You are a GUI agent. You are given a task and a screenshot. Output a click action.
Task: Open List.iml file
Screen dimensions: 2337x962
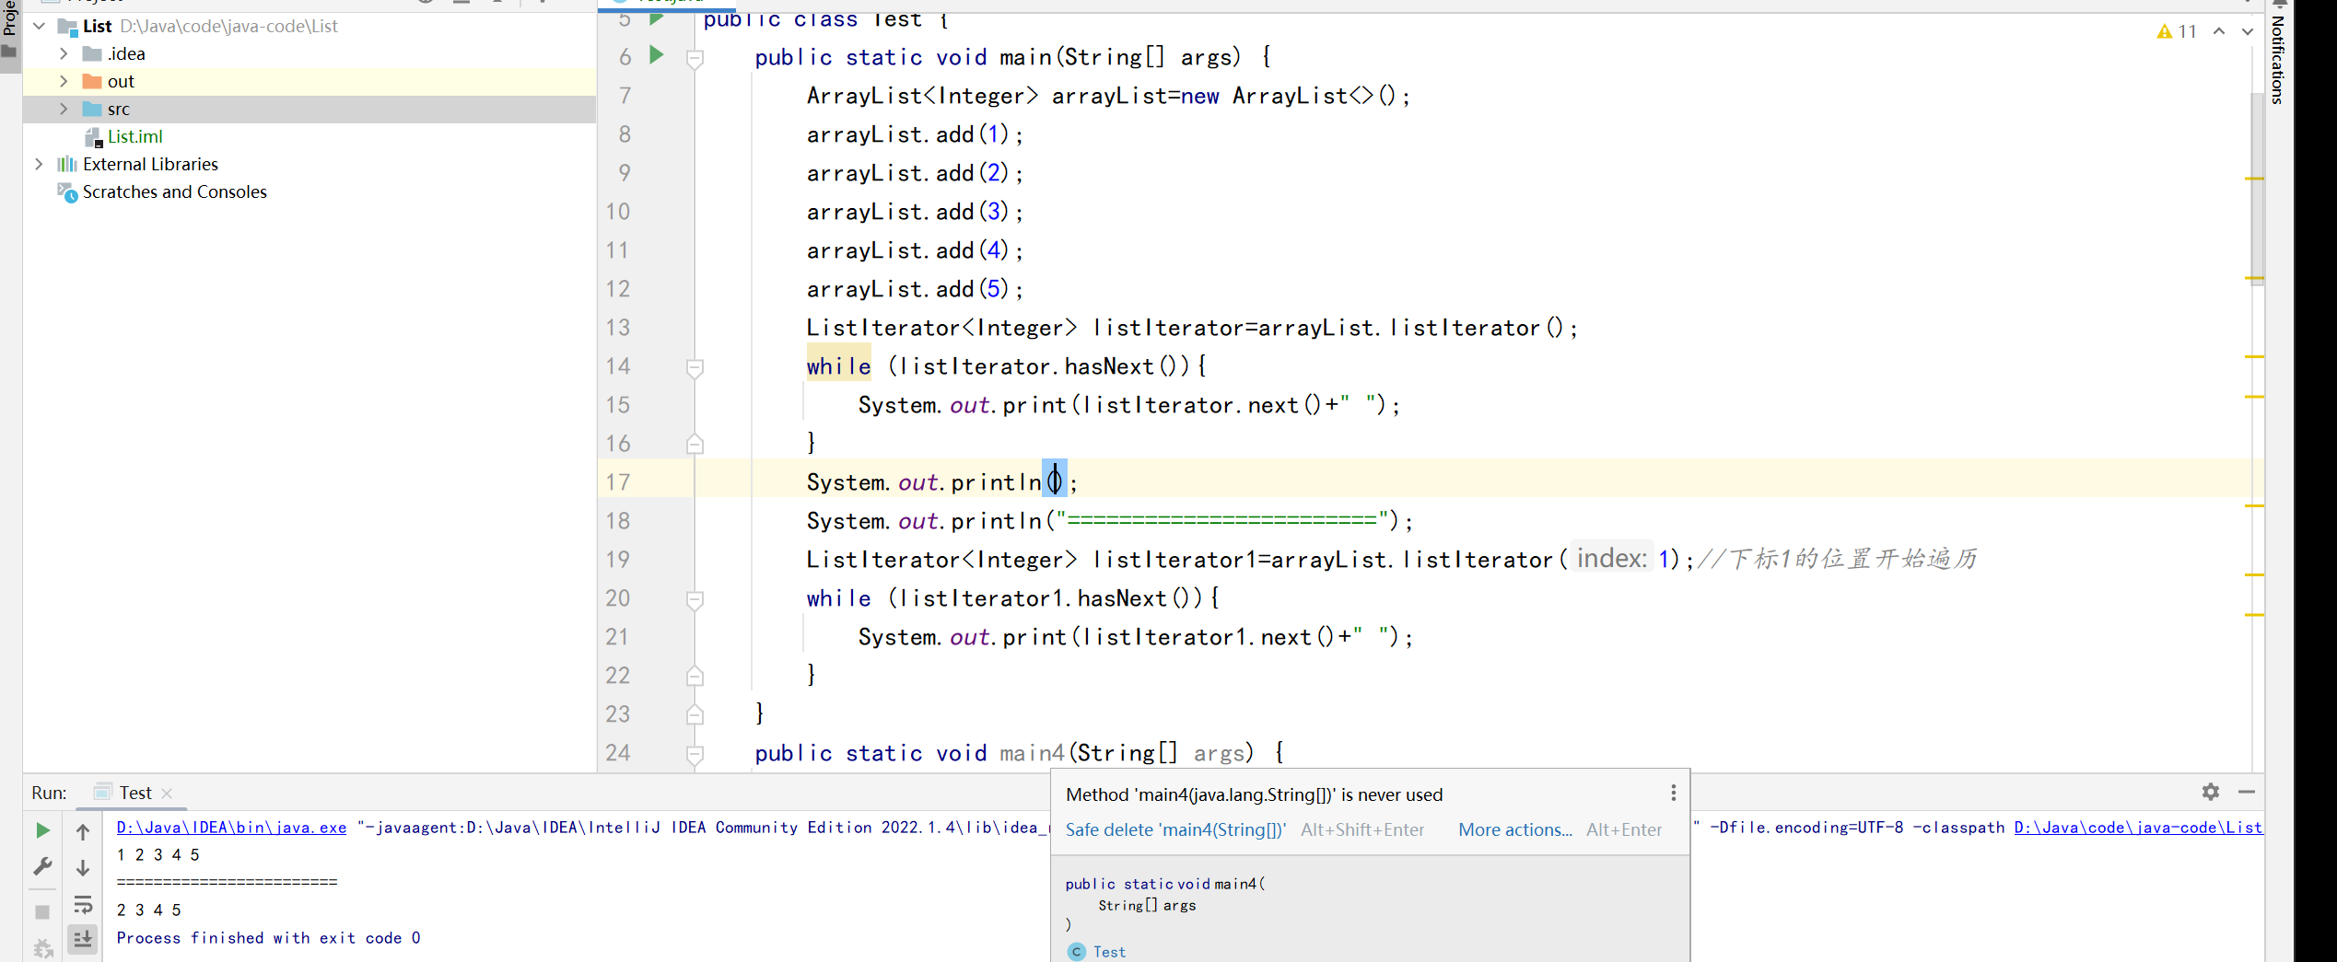pyautogui.click(x=134, y=136)
